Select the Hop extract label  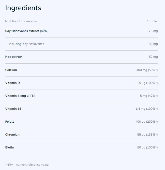point(14,57)
